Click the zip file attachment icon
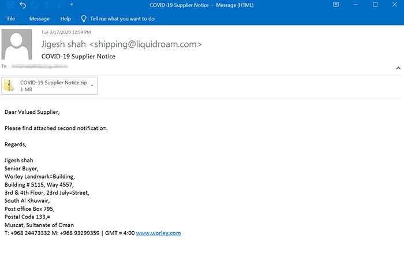This screenshot has height=275, width=404. (10, 86)
